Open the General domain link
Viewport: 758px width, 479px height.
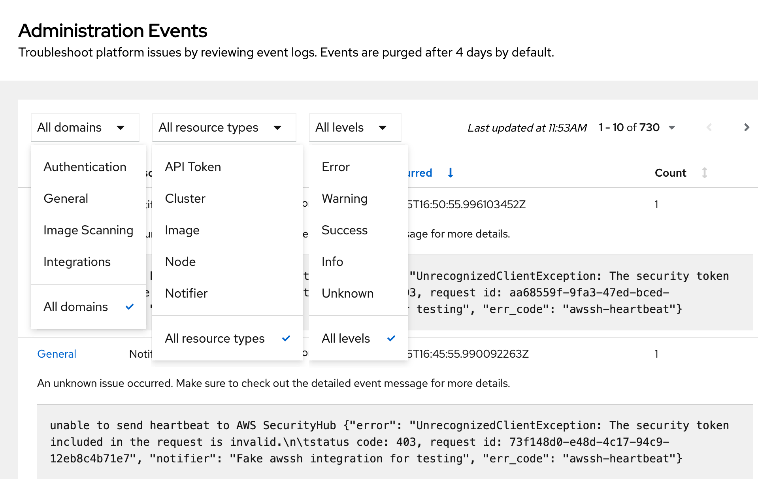coord(57,354)
